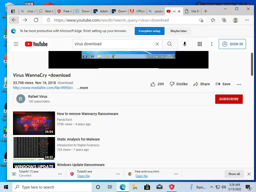Screen dimensions: 256x192
Task: Close the downloads bar
Action: click(249, 174)
